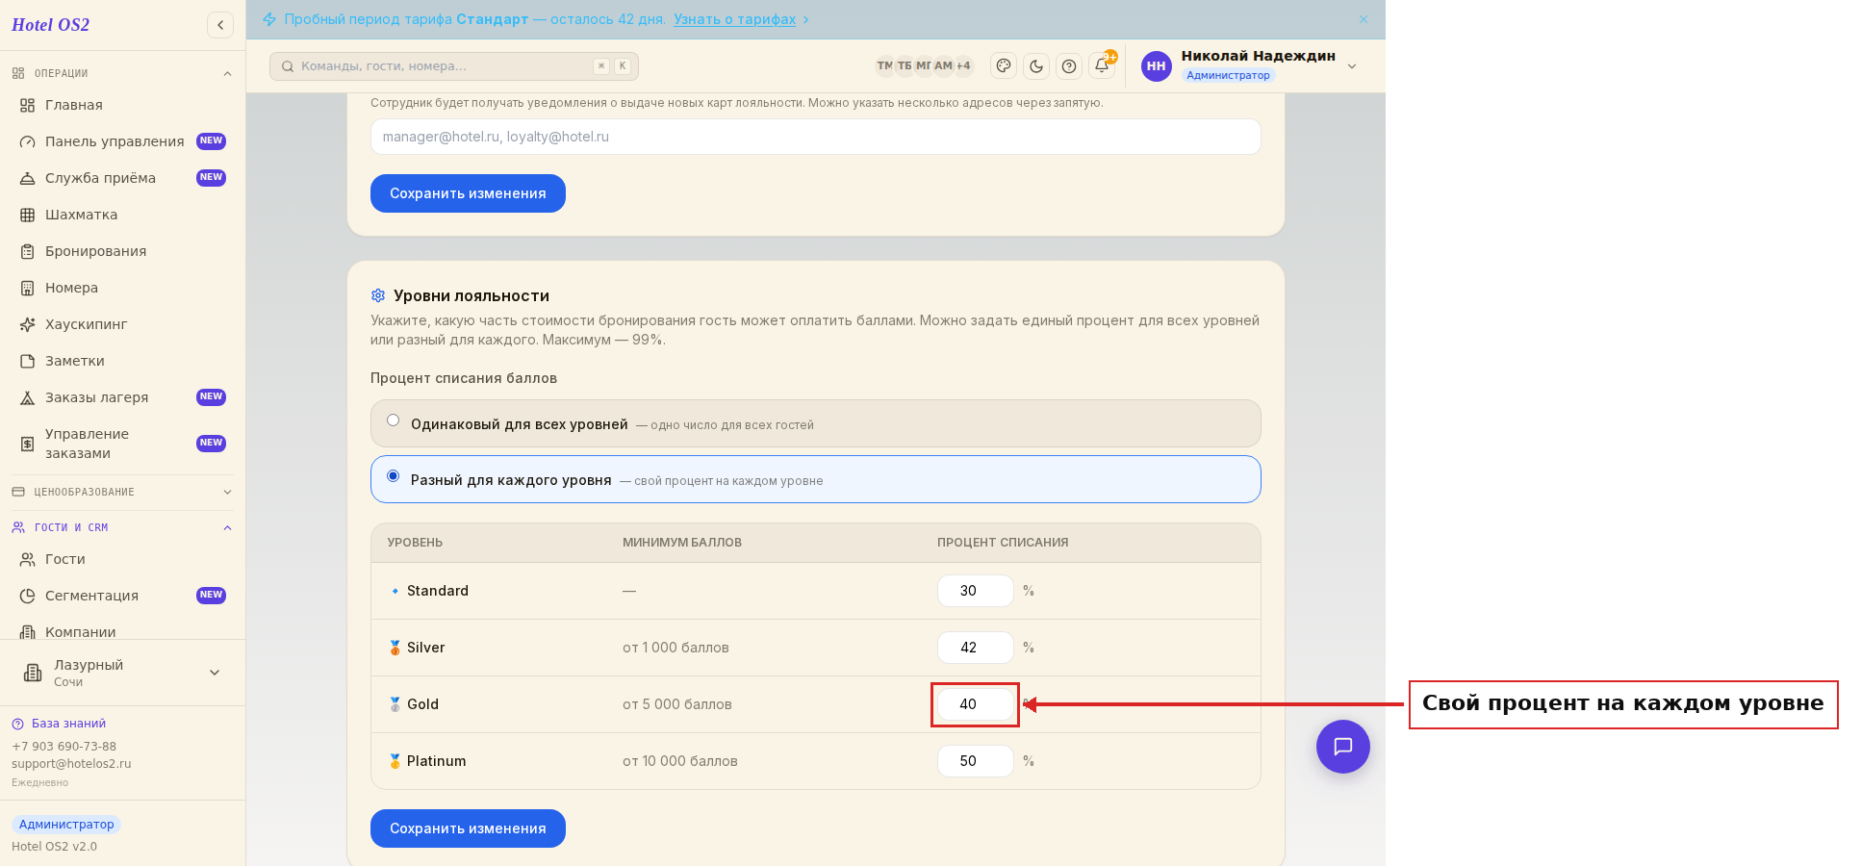Image resolution: width=1861 pixels, height=866 pixels.
Task: Open the Лазурный hotel selector dropdown
Action: pyautogui.click(x=122, y=673)
